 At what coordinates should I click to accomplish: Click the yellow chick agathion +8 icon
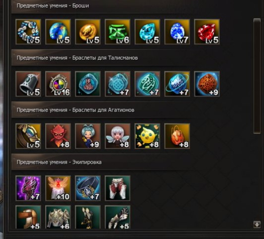148,136
